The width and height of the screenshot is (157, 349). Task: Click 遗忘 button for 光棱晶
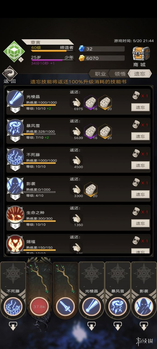click(x=140, y=107)
